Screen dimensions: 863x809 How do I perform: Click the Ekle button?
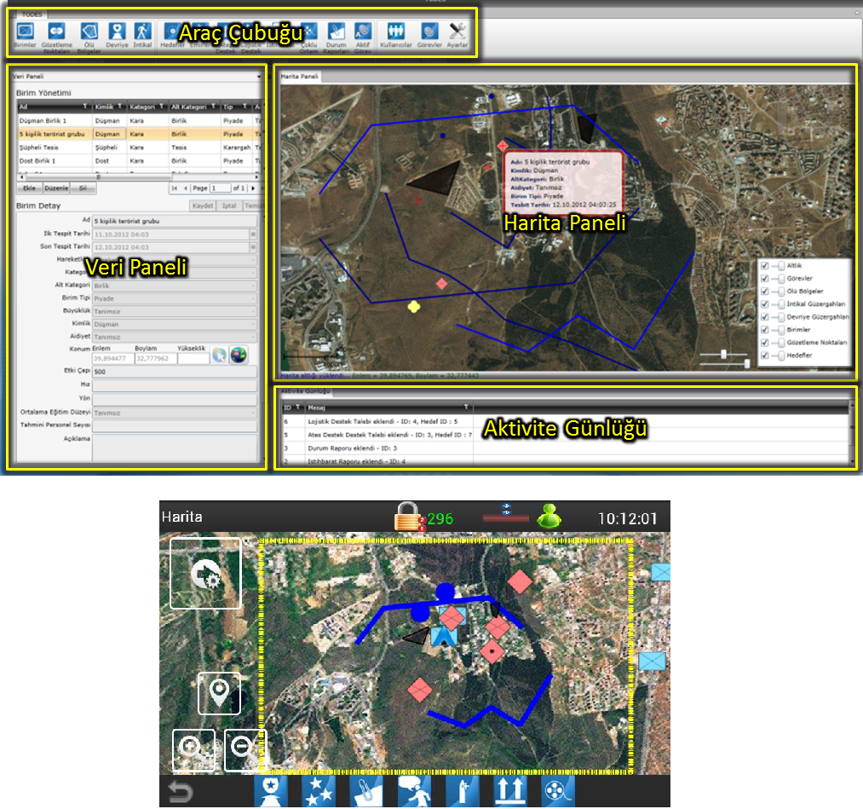pos(29,188)
